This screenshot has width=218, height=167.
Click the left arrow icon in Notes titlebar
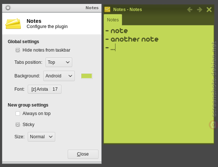tap(190, 10)
